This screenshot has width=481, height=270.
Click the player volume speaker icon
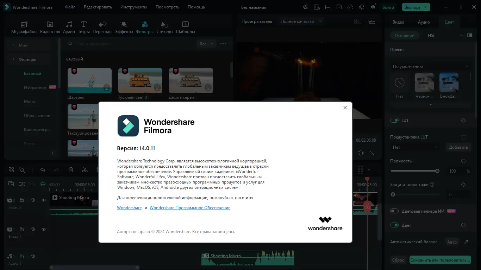pyautogui.click(x=361, y=153)
